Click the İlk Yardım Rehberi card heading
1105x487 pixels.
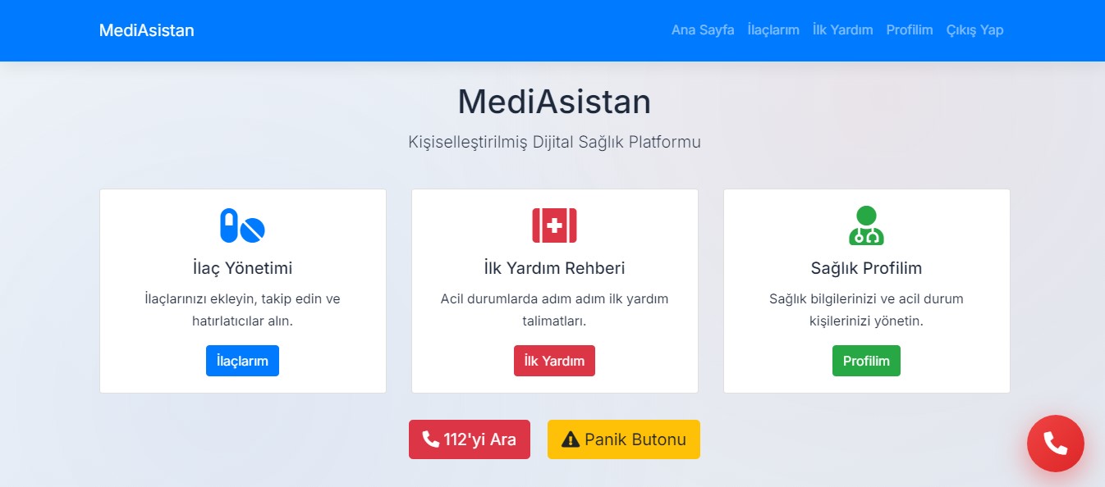click(554, 267)
